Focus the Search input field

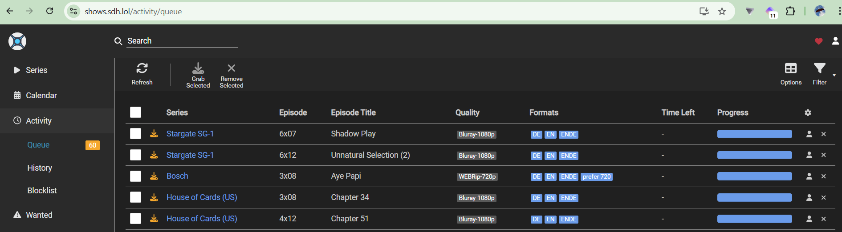click(182, 41)
